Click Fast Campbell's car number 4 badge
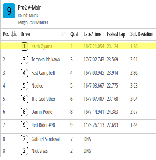 (x=24, y=73)
